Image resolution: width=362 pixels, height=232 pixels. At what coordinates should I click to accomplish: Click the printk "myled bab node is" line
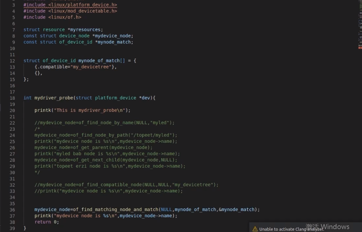click(107, 154)
